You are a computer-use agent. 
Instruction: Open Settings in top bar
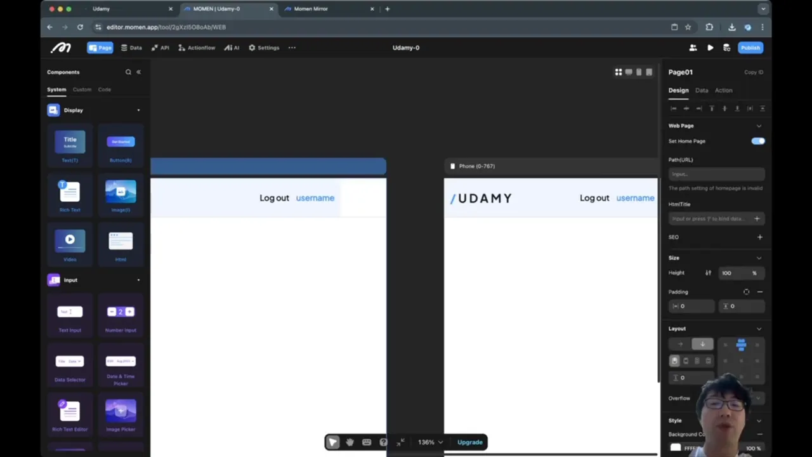click(x=264, y=48)
